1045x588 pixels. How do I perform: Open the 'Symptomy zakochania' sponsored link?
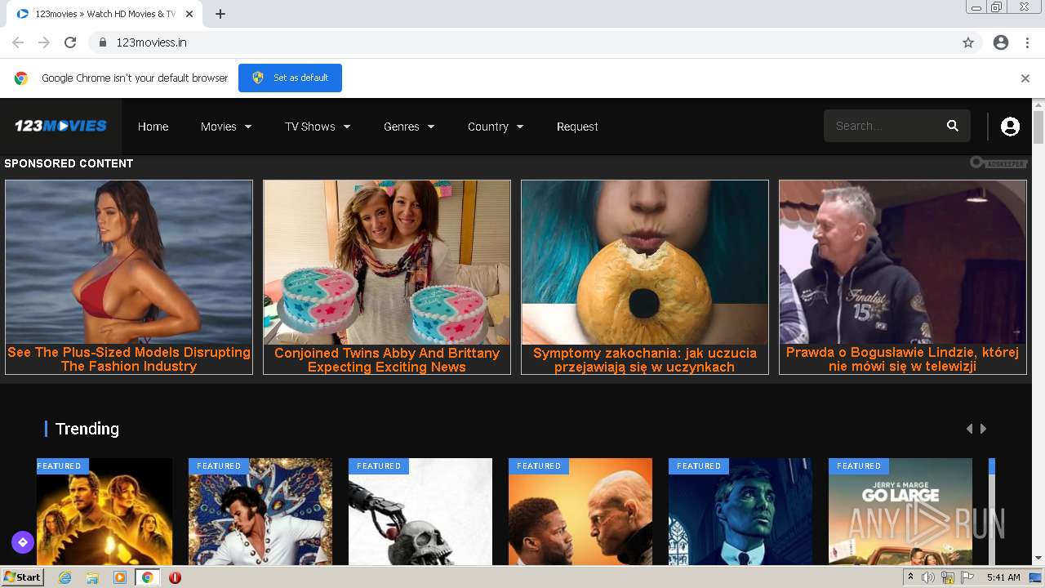point(645,359)
